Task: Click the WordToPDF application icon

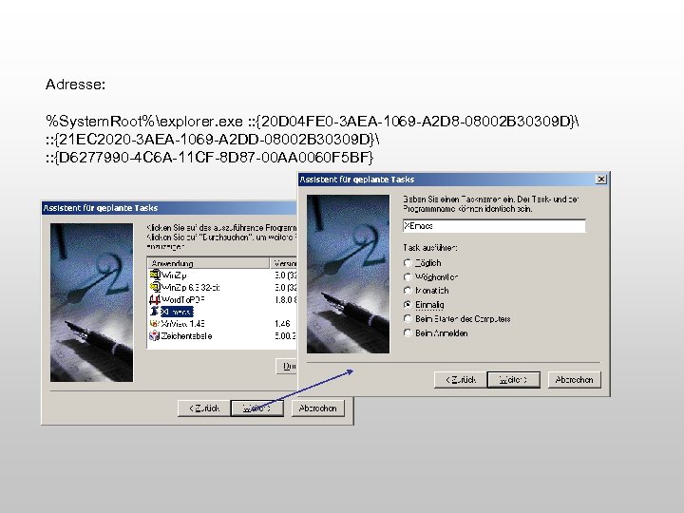Action: click(x=155, y=299)
